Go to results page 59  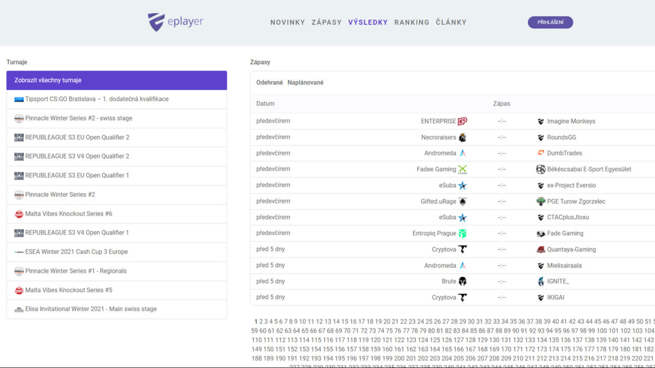[254, 331]
